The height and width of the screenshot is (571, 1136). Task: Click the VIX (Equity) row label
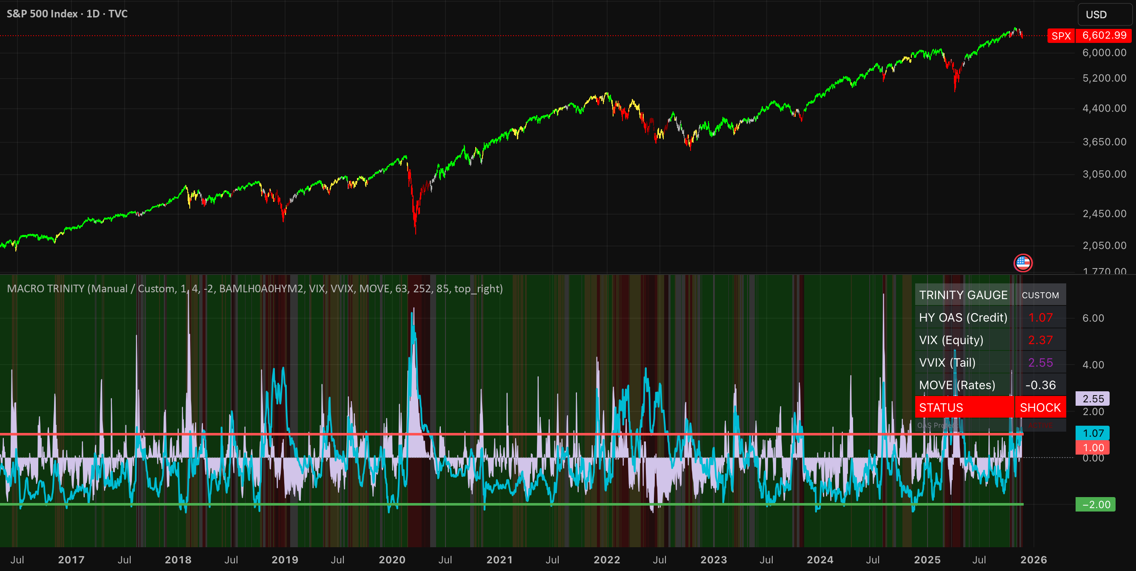pos(964,340)
